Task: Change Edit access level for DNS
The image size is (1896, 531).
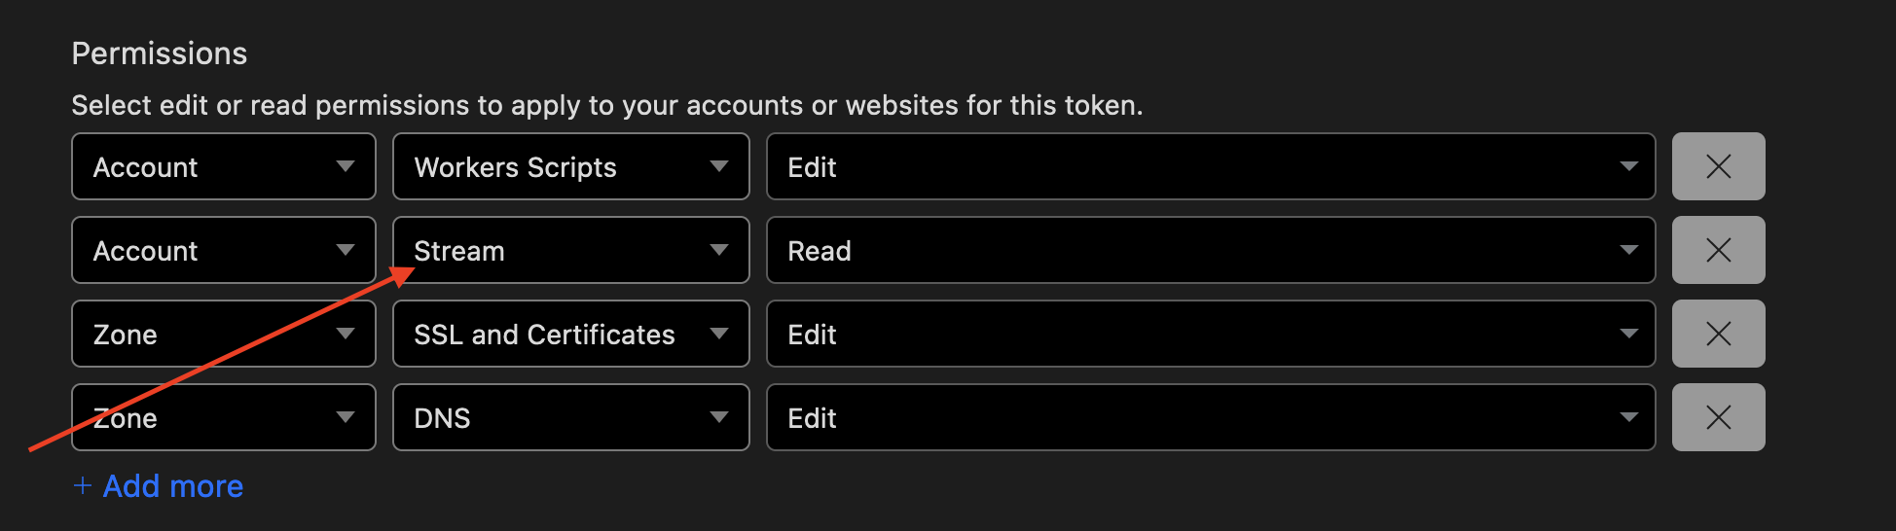Action: pos(1210,417)
